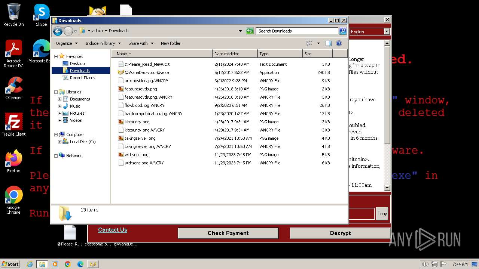Select flowblood.jpg.WNCRY file
This screenshot has height=269, width=479.
[x=141, y=105]
